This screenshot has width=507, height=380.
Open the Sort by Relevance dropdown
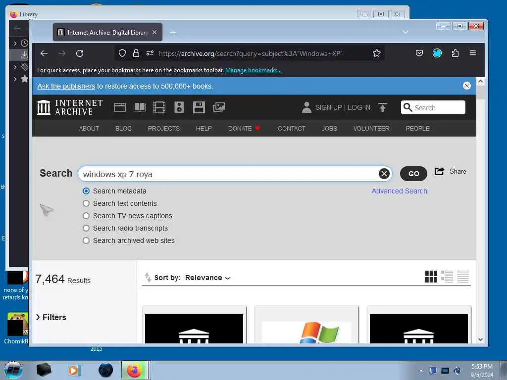207,278
